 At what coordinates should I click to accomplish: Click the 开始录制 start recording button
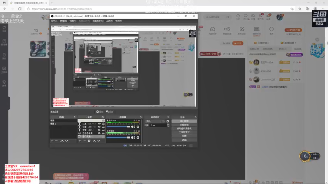pyautogui.click(x=184, y=125)
